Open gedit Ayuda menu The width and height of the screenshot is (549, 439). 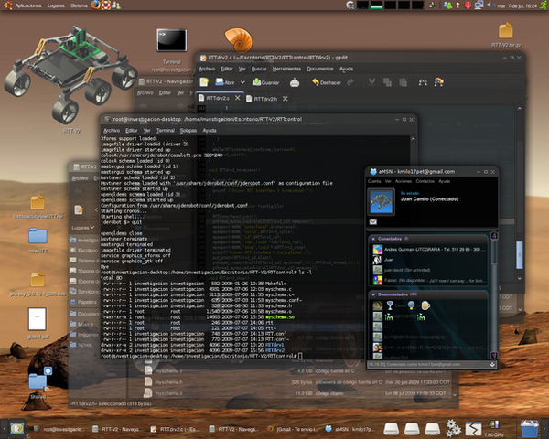tap(346, 69)
